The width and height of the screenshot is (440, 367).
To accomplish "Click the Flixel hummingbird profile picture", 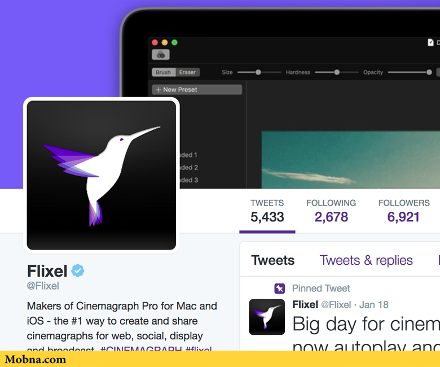I will coord(102,175).
